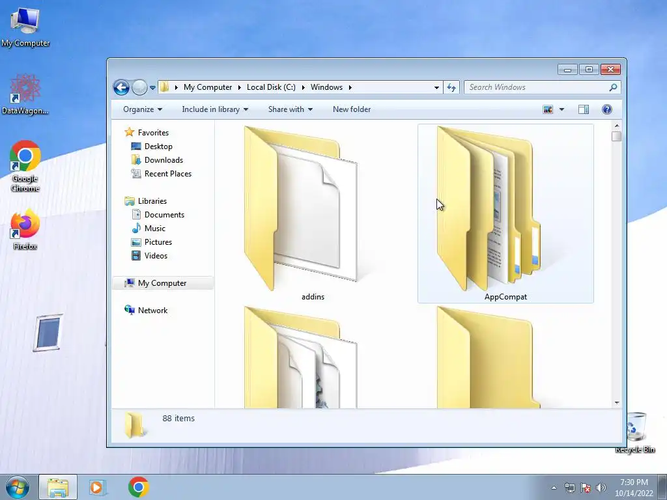
Task: Click the folder icon in address bar
Action: tap(165, 87)
